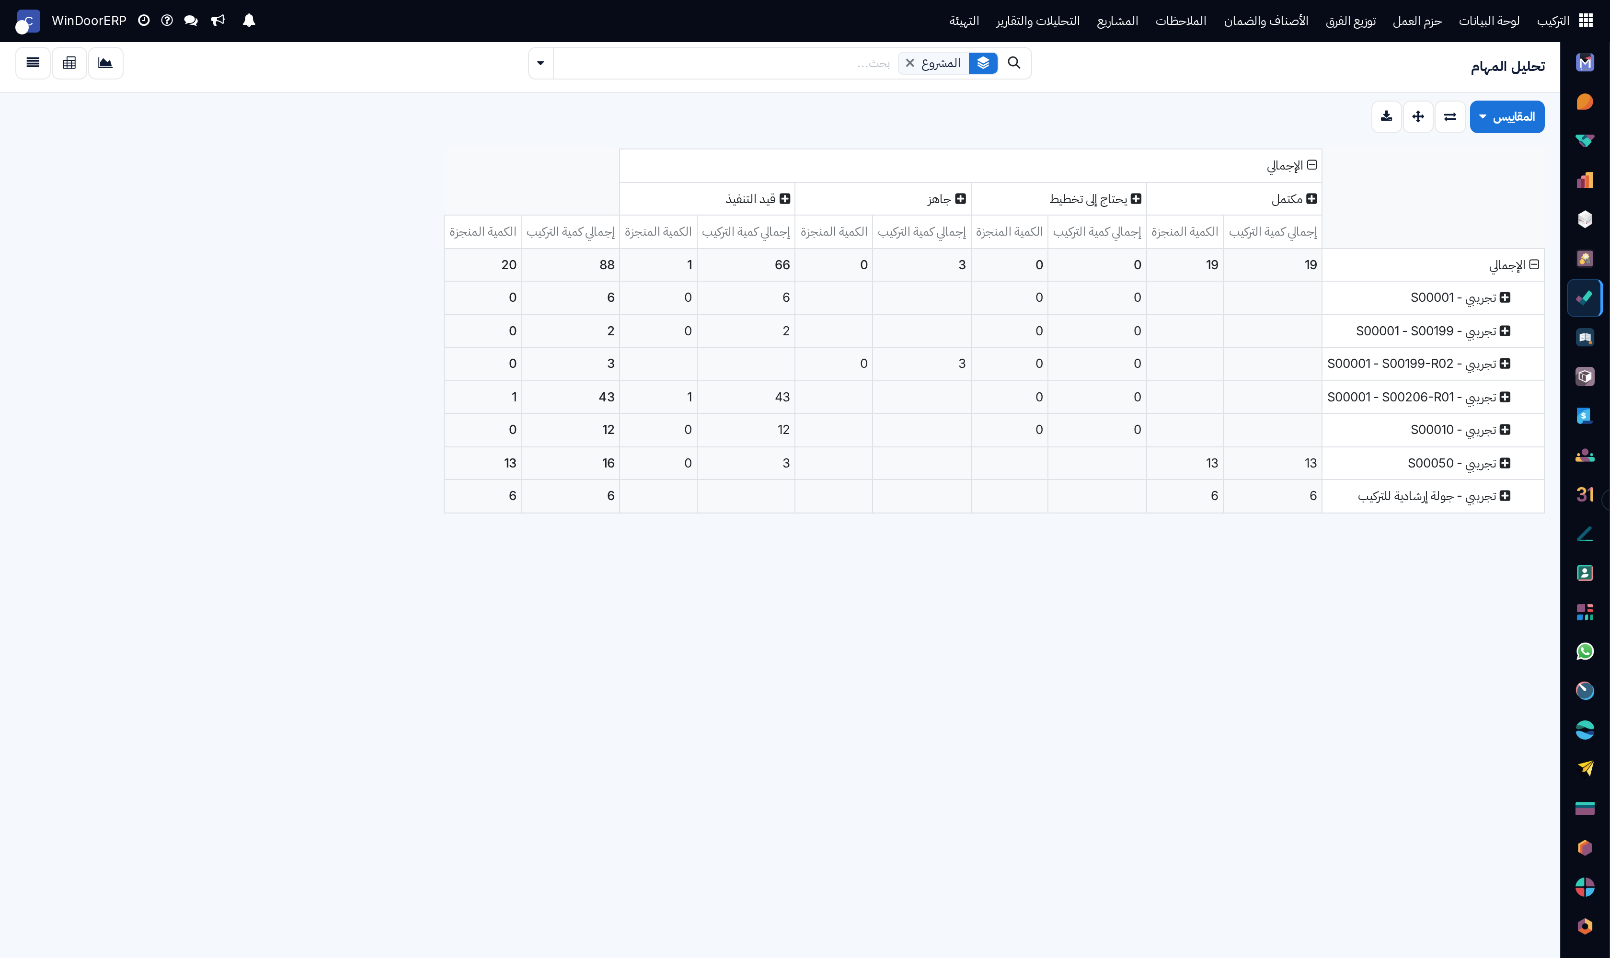Image resolution: width=1610 pixels, height=958 pixels.
Task: Open the yellow paper plane sidebar app
Action: click(x=1585, y=768)
